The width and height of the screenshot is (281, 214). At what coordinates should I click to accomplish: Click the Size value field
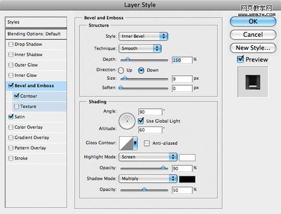182,79
